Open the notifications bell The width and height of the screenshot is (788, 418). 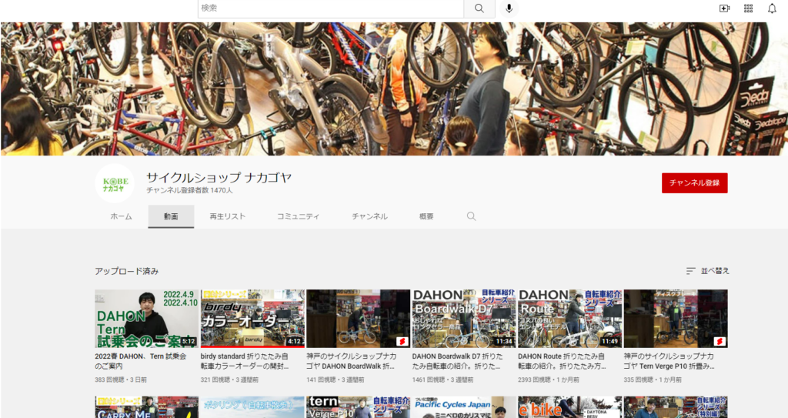[772, 8]
